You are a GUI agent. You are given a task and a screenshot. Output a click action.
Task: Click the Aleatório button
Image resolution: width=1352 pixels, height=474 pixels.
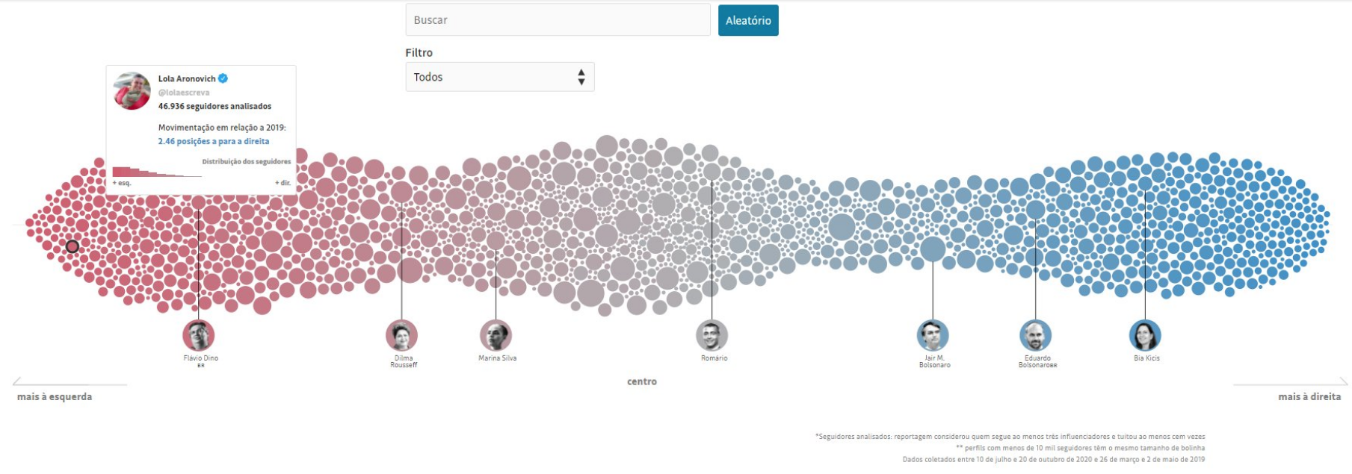[x=748, y=20]
